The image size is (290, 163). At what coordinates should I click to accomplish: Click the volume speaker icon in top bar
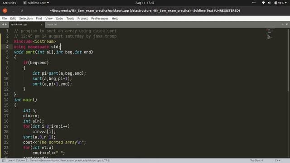269,3
